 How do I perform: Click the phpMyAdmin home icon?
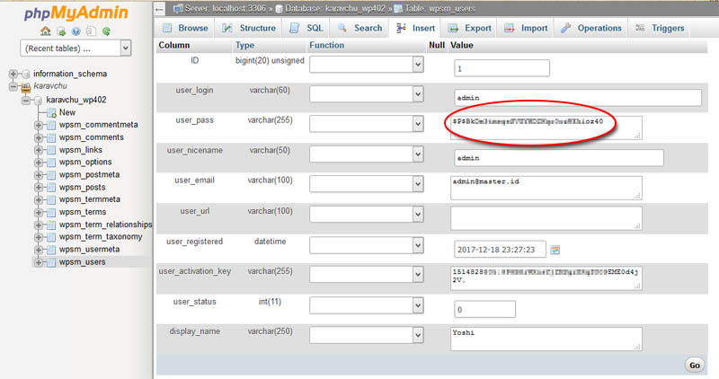tap(46, 31)
